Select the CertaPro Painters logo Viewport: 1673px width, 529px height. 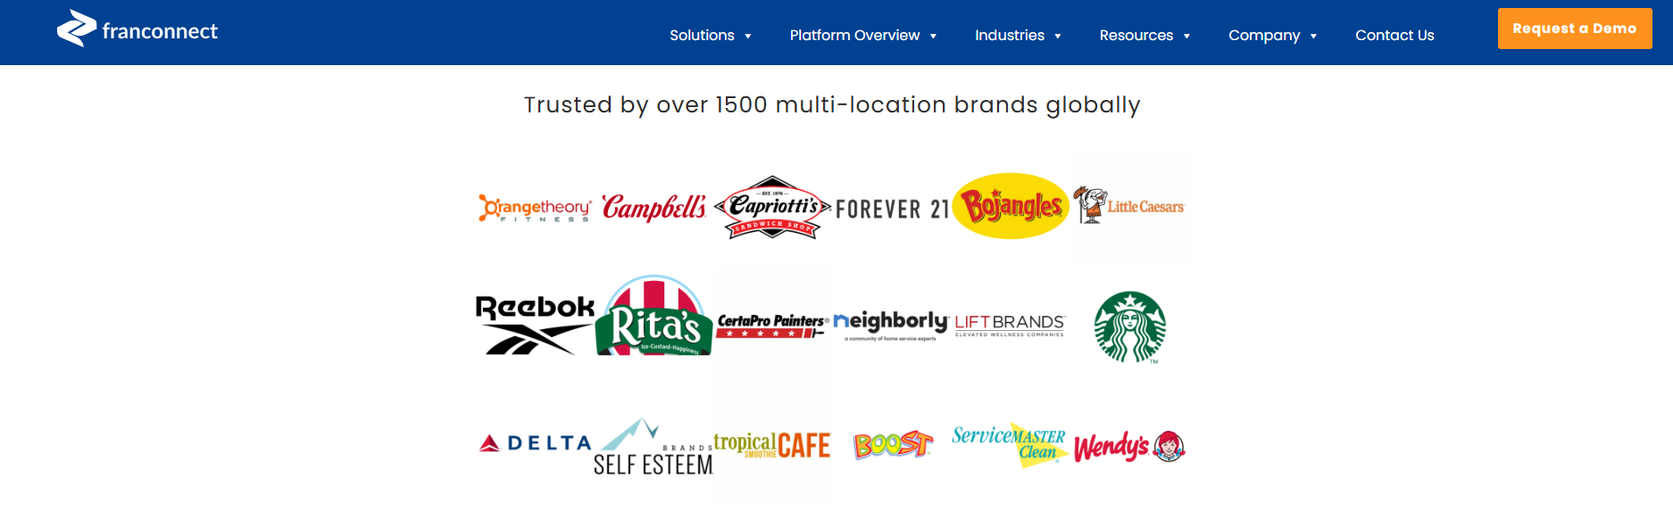772,326
